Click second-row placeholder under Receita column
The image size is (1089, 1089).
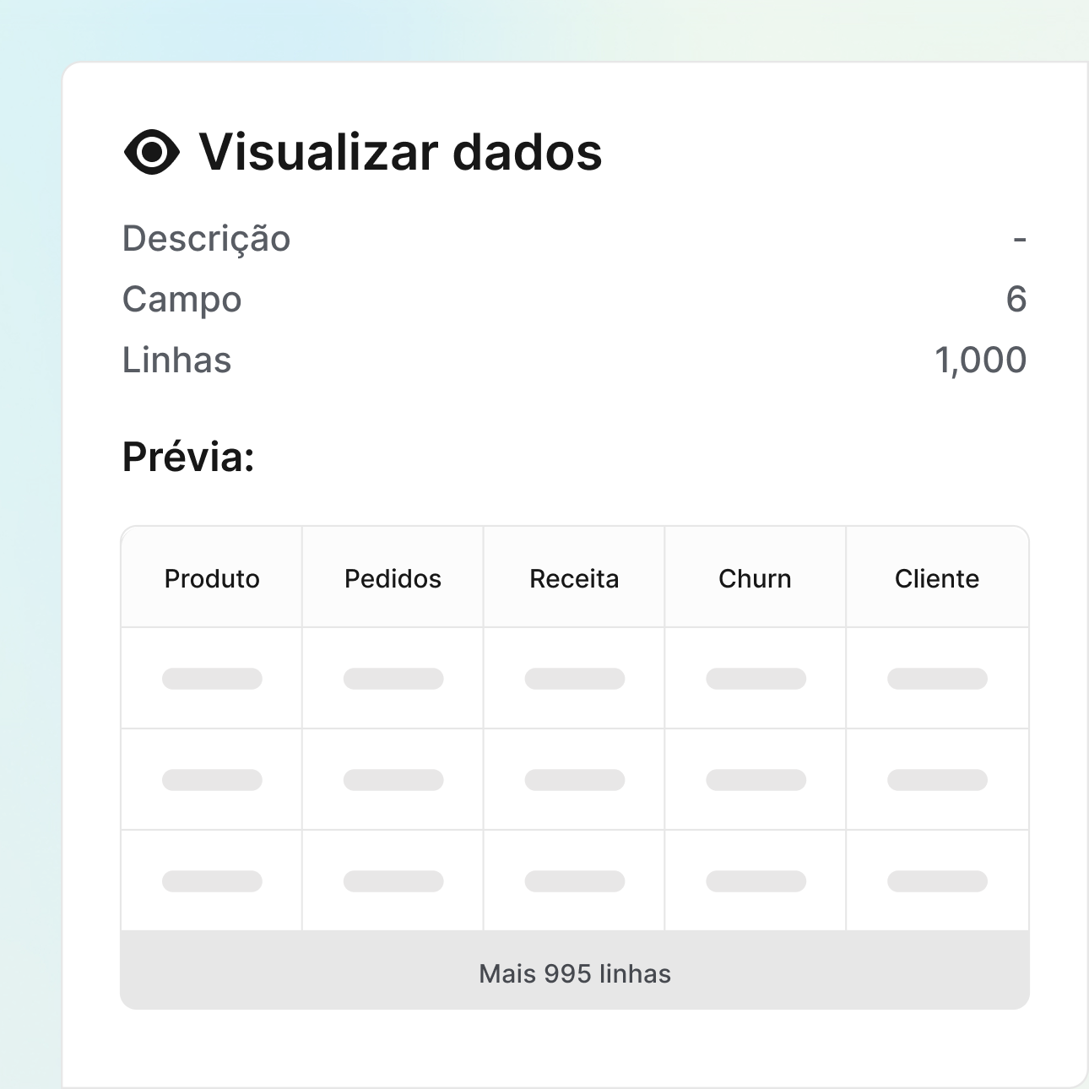pyautogui.click(x=574, y=780)
